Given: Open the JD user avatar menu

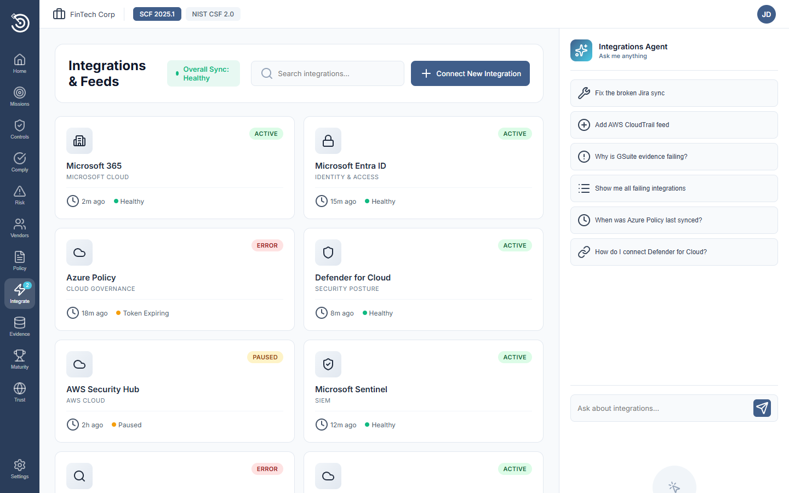Looking at the screenshot, I should point(767,14).
